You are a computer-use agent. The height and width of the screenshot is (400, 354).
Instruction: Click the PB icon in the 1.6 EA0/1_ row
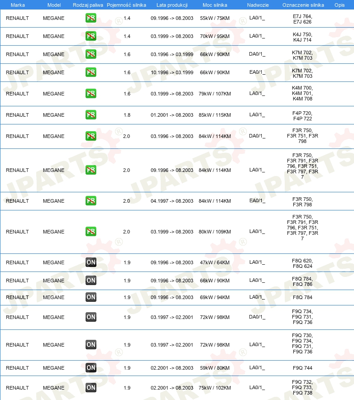click(x=91, y=72)
